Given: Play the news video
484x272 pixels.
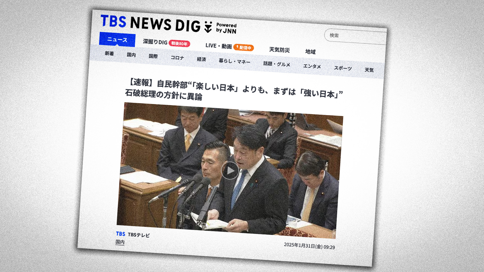Looking at the screenshot, I should pyautogui.click(x=230, y=171).
